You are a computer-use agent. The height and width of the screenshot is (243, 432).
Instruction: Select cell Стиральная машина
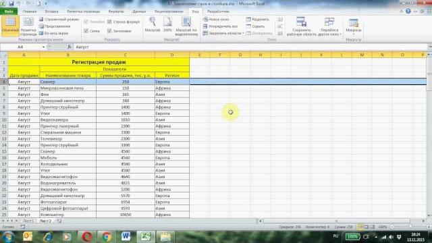[x=68, y=132]
